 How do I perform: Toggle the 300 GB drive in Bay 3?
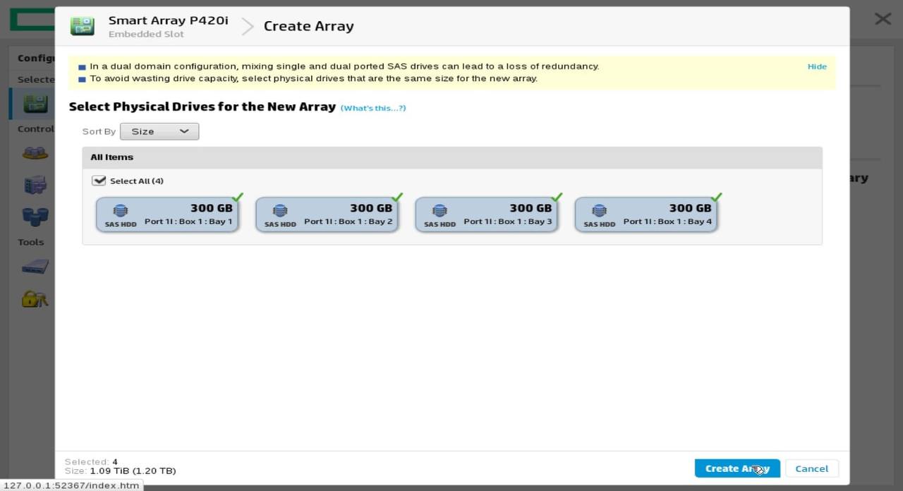(486, 214)
